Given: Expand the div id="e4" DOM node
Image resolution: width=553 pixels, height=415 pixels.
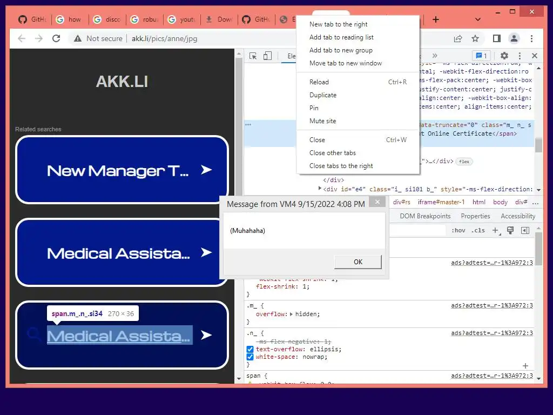Looking at the screenshot, I should pos(320,189).
